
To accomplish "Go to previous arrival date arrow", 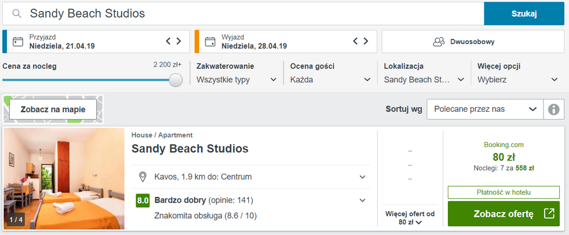I will point(168,41).
